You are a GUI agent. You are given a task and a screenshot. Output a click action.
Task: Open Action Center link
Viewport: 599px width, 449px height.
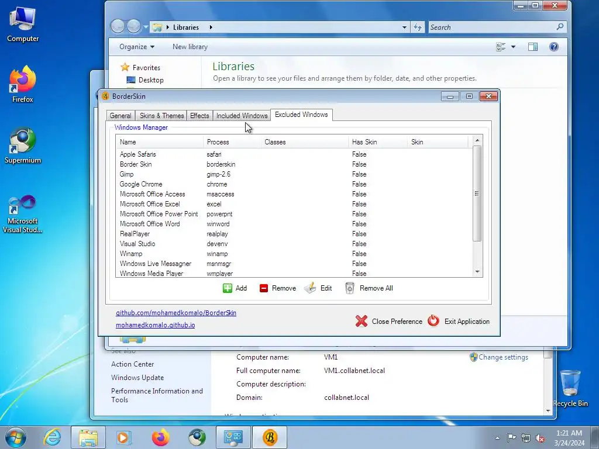(x=133, y=364)
